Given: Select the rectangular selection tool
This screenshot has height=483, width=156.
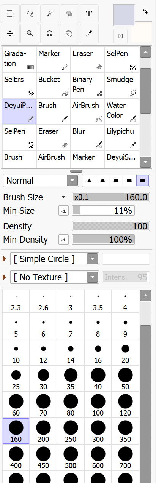Looking at the screenshot, I should coord(10,14).
